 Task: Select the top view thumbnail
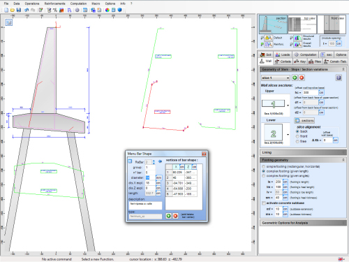tap(302, 24)
